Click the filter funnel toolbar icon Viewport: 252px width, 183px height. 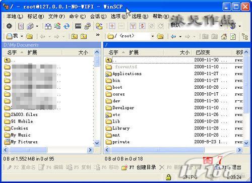tap(133, 26)
